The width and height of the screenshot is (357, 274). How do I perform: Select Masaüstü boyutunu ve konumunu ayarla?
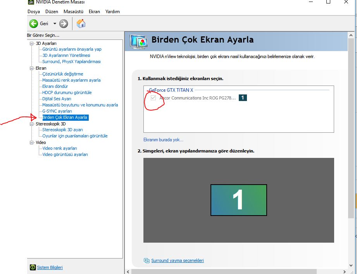pos(80,105)
